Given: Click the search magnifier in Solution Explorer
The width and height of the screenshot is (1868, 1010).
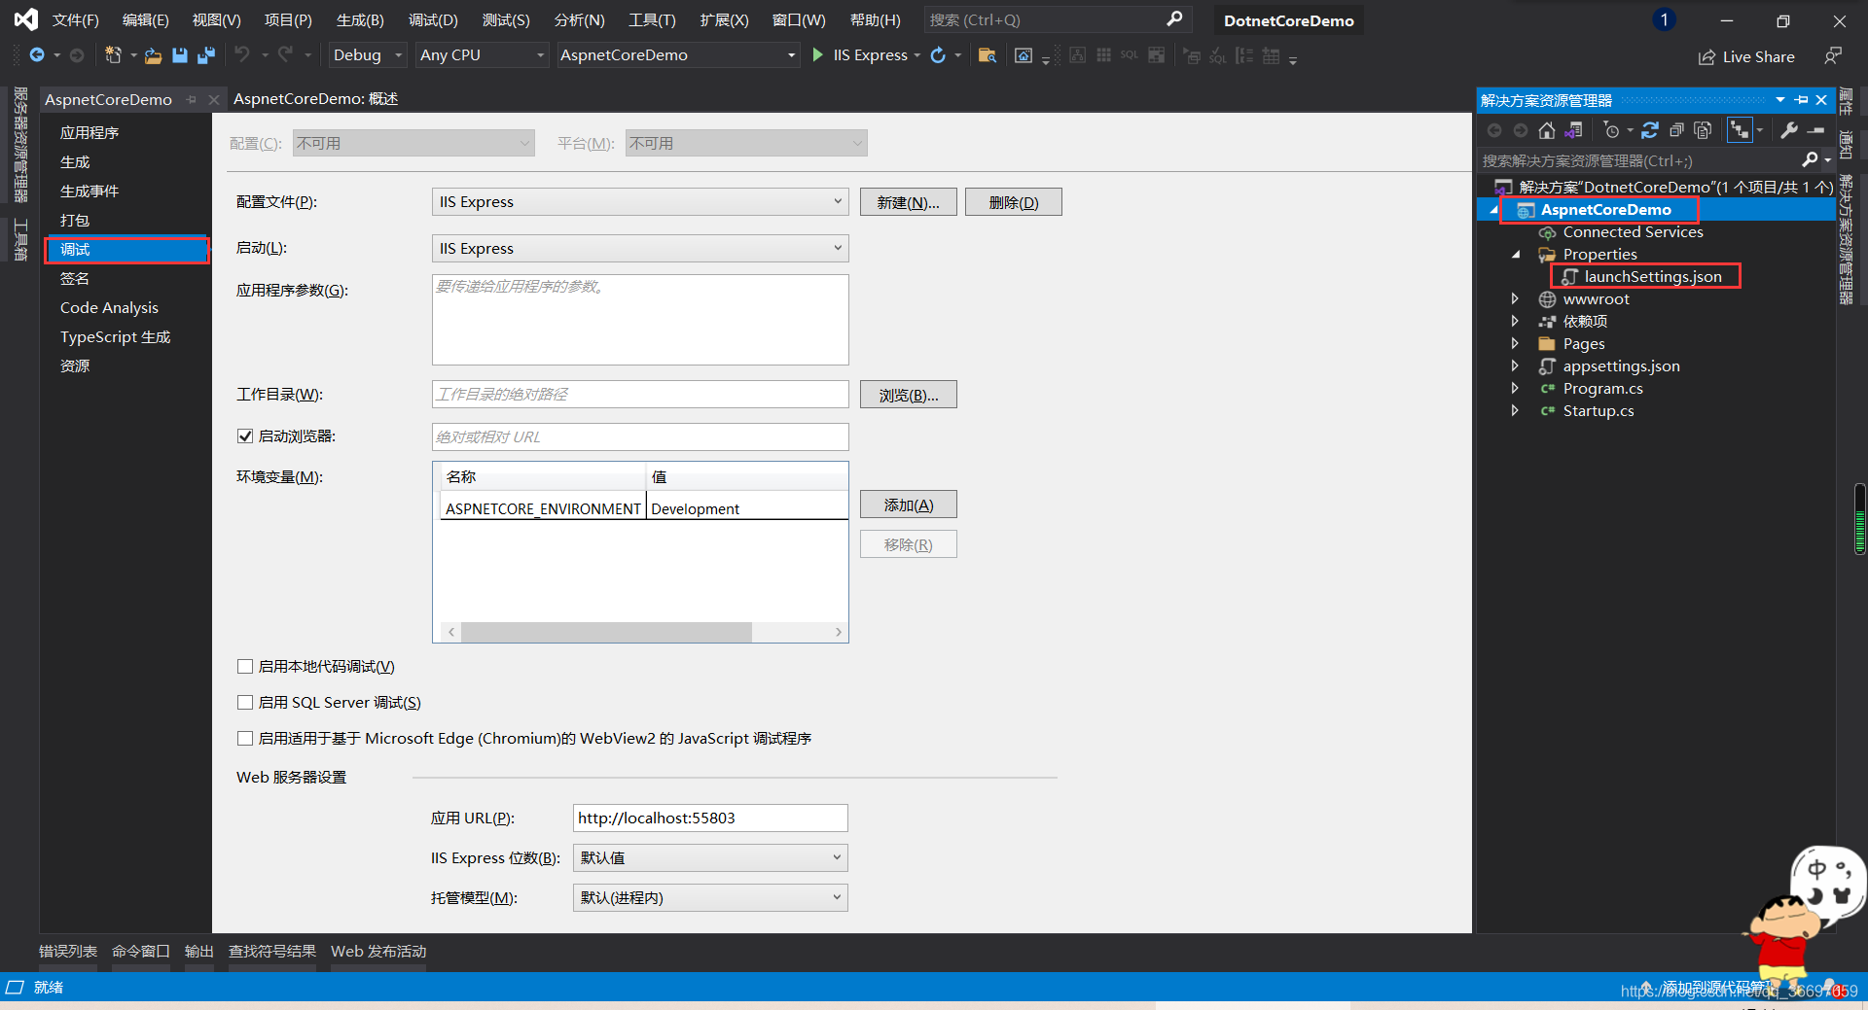Looking at the screenshot, I should tap(1810, 159).
